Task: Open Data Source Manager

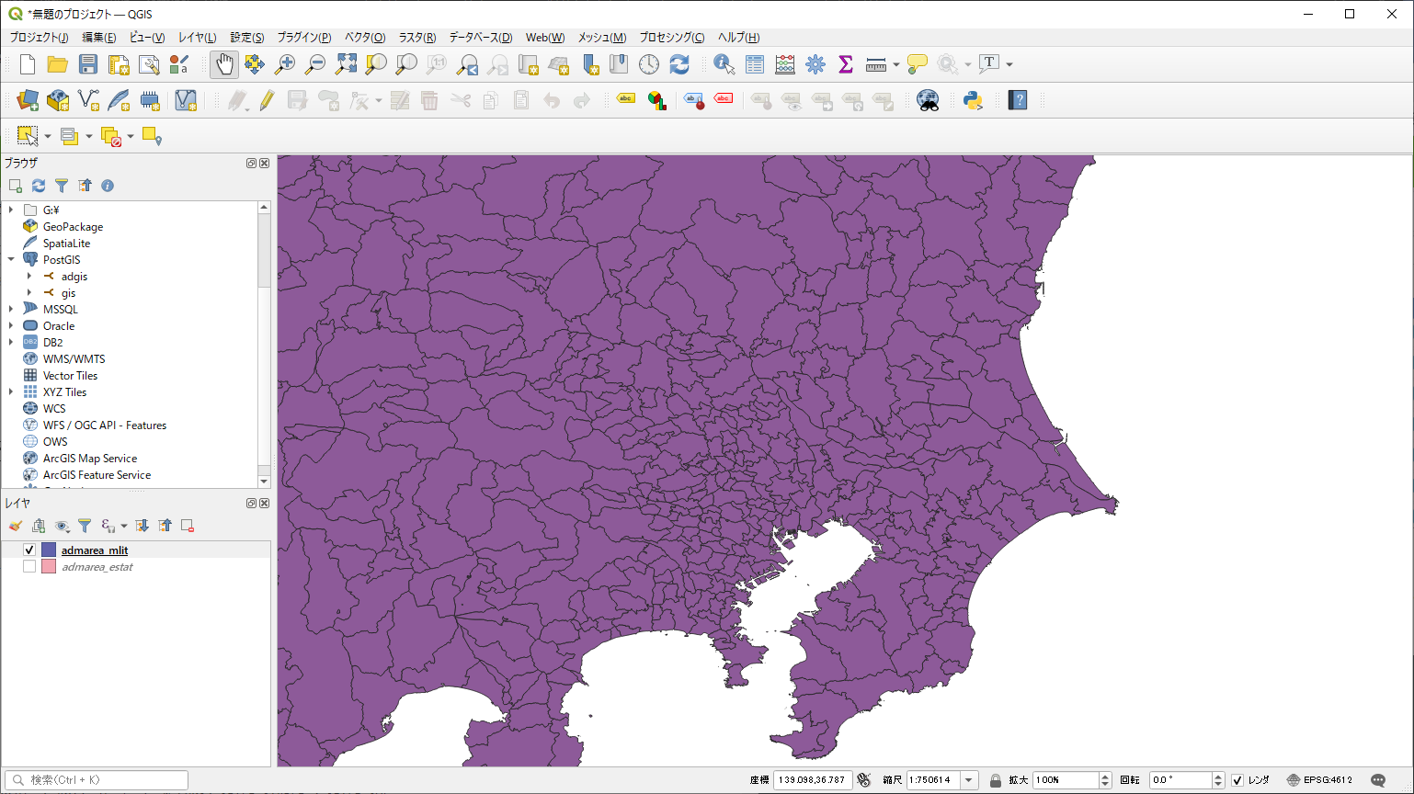Action: pyautogui.click(x=28, y=100)
